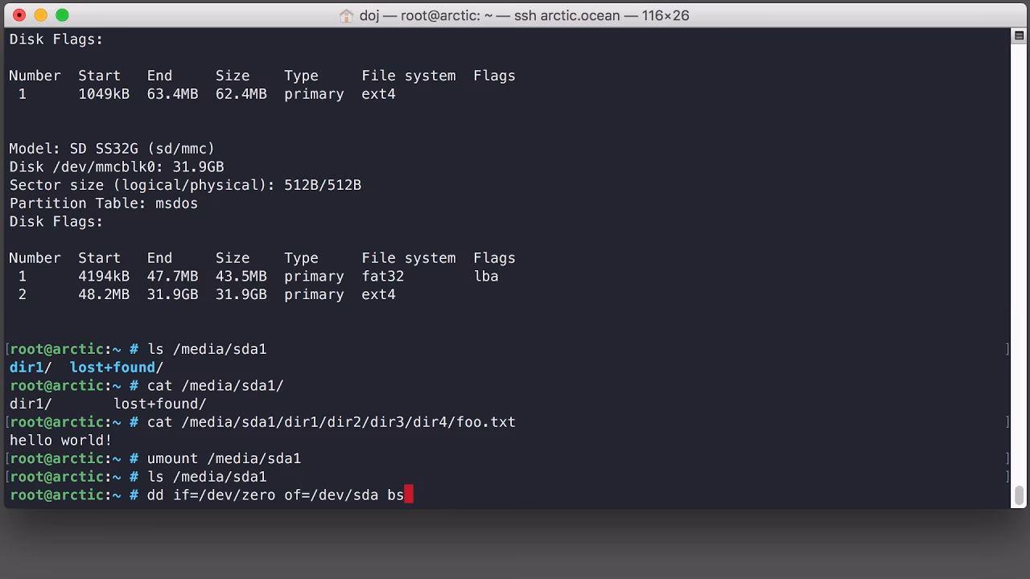Click the first 'ls /media/sda1' command

[x=206, y=349]
